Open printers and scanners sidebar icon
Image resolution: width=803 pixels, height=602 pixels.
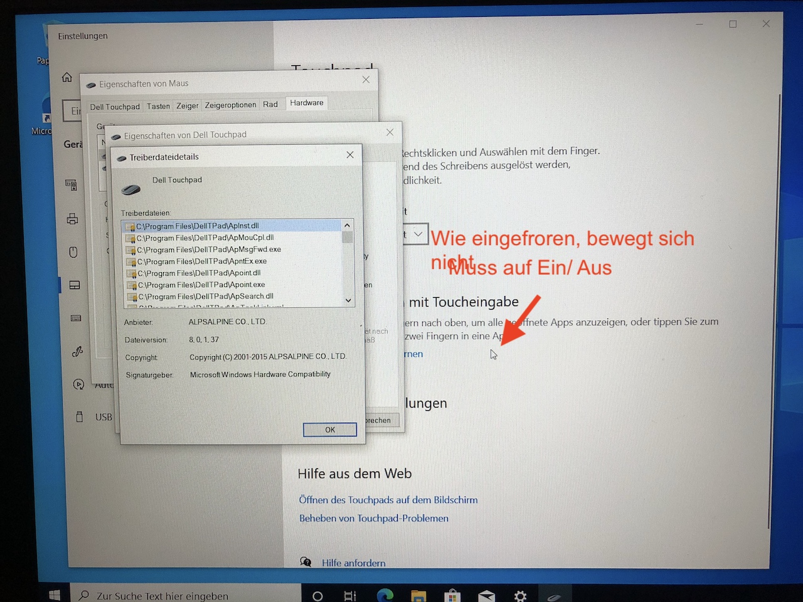click(x=72, y=218)
